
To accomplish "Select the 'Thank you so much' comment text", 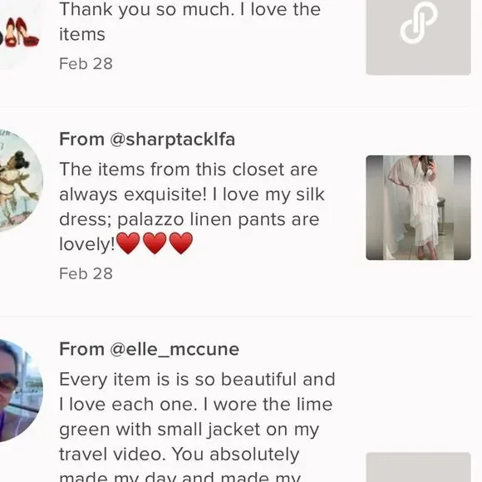I will pos(190,22).
